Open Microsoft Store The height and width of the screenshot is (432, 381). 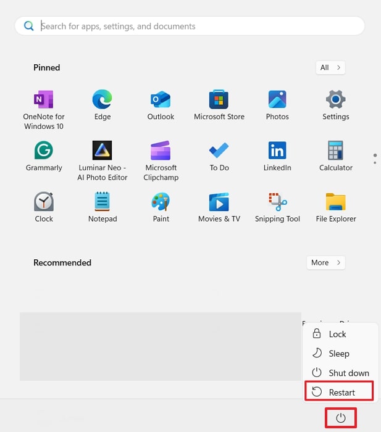pos(219,105)
